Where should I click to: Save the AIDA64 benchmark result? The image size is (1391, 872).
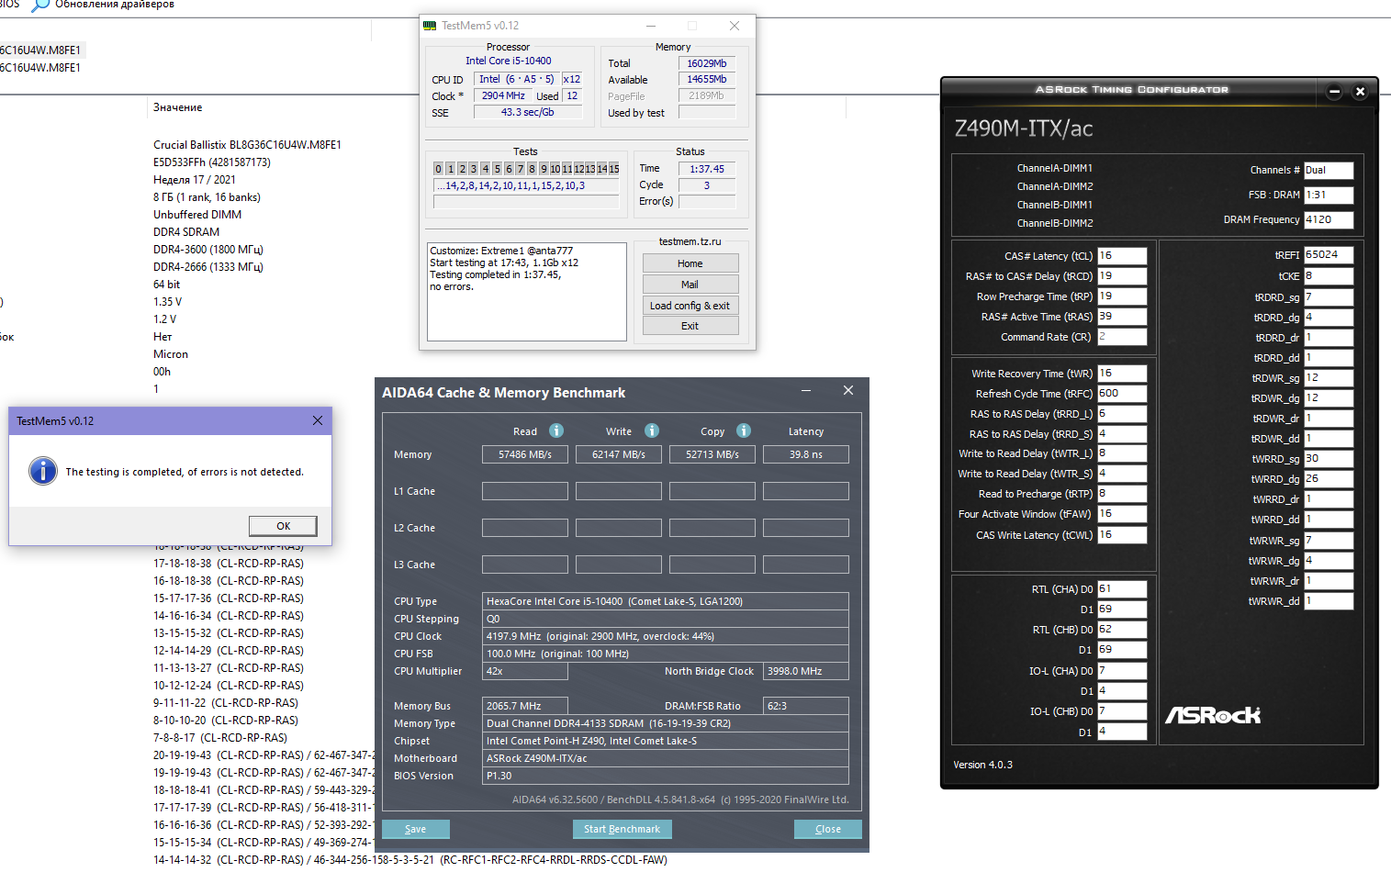tap(416, 829)
